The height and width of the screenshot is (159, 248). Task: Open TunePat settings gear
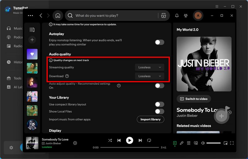[x=11, y=148]
